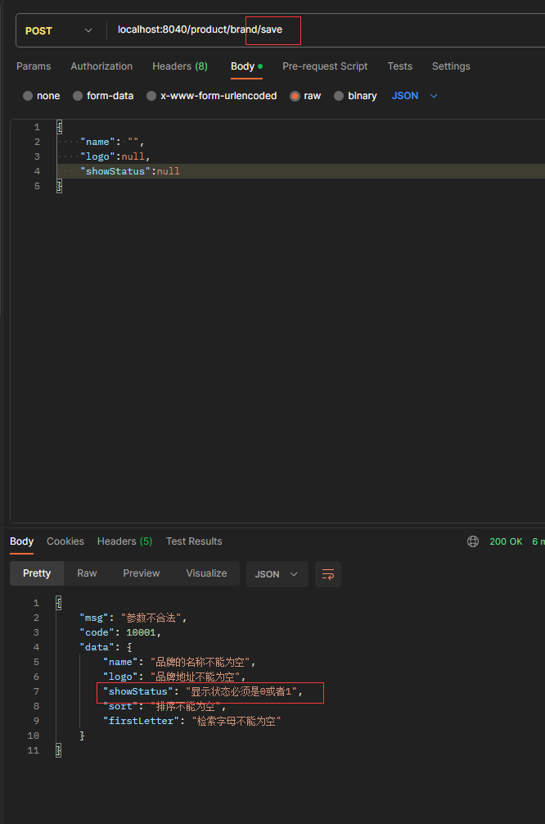Select the Preview response view
Viewport: 545px width, 824px height.
[x=142, y=573]
